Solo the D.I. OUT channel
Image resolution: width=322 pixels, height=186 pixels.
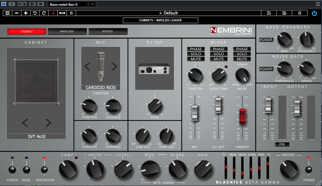point(219,54)
